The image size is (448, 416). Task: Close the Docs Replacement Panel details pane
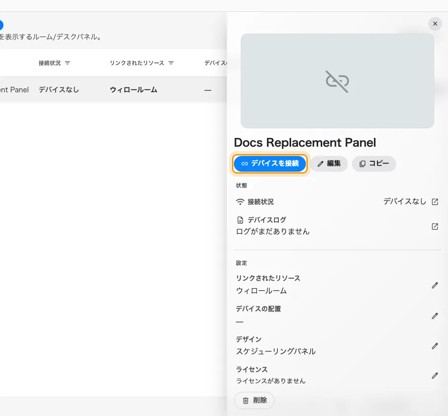point(435,24)
